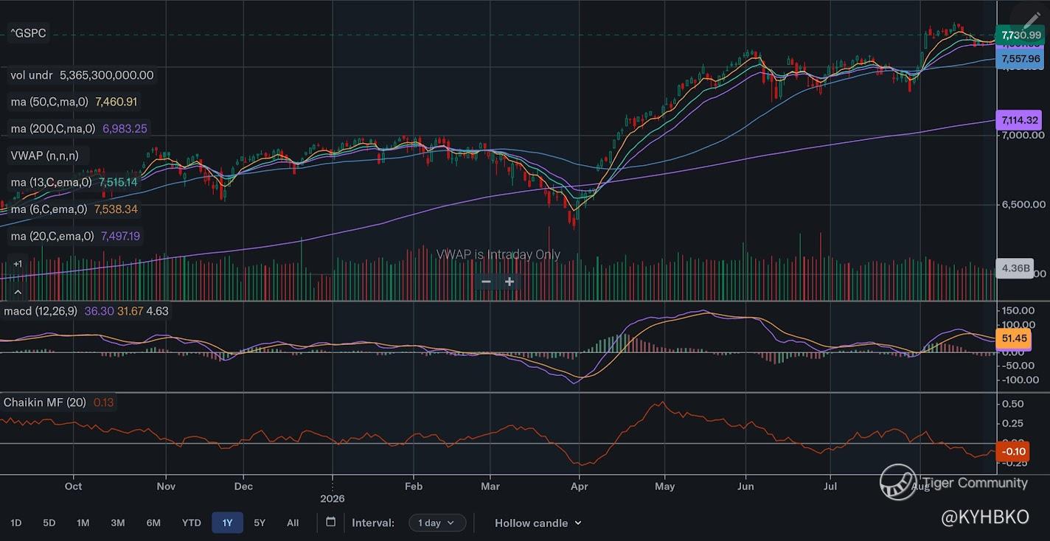Select the ma (50,C,ma,0) indicator legend
The width and height of the screenshot is (1050, 541).
pos(74,102)
